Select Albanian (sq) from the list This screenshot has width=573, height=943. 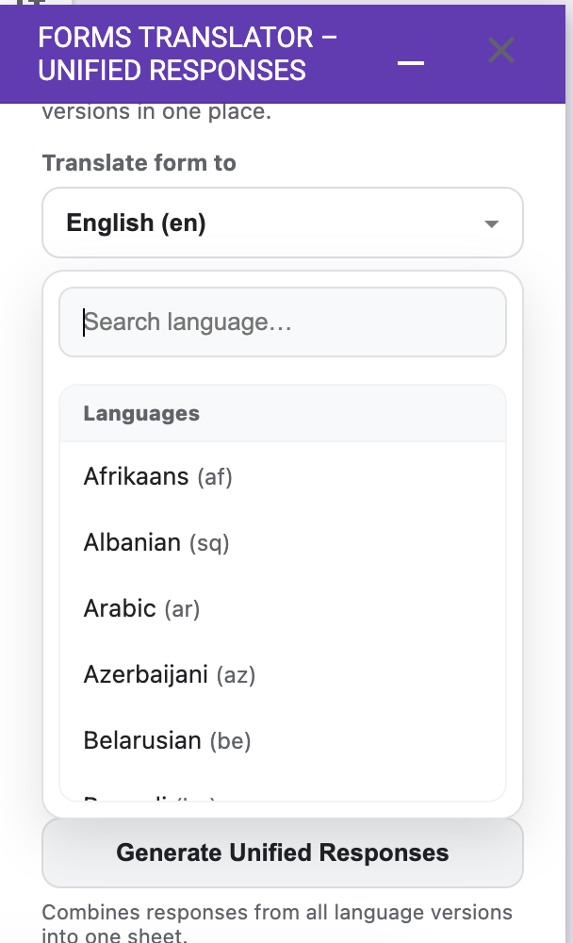click(x=156, y=542)
